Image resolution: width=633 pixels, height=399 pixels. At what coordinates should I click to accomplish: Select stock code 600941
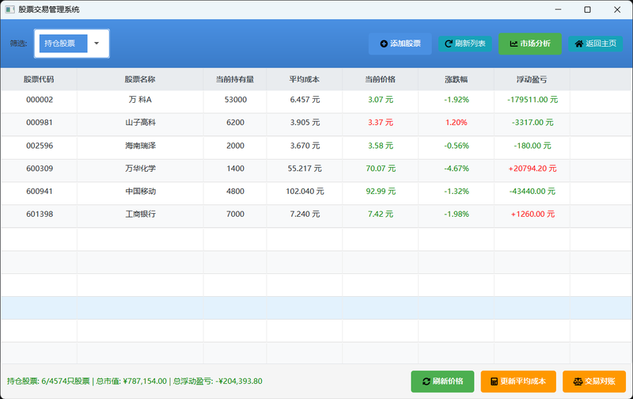click(x=40, y=191)
